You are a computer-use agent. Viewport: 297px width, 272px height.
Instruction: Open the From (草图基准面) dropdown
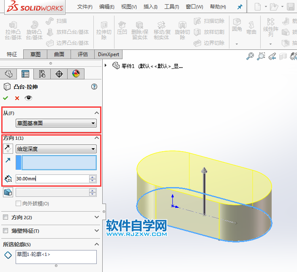coord(56,123)
